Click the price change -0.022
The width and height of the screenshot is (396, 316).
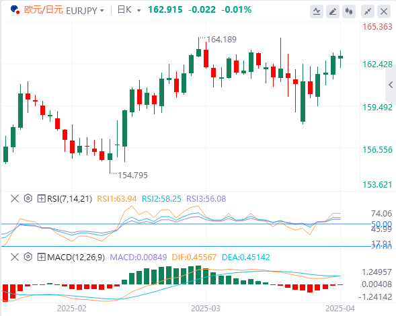click(202, 10)
